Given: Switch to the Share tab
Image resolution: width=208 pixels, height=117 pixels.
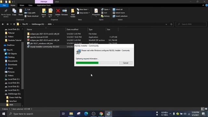Looking at the screenshot, I should pos(22,5).
